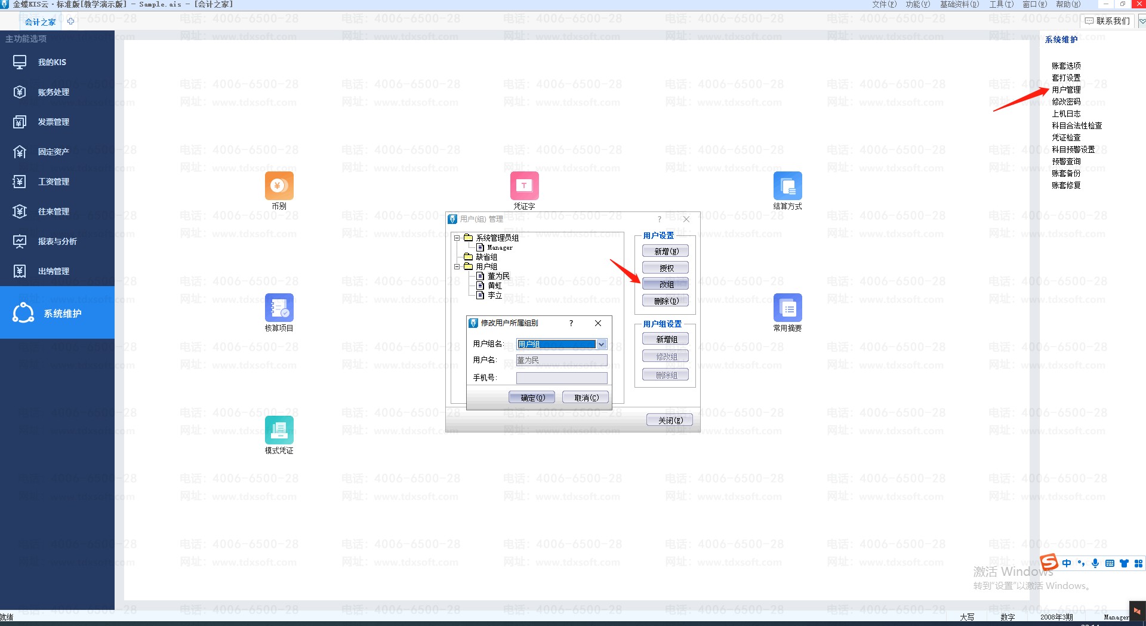1146x626 pixels.
Task: Open the 模式凭证 template voucher icon
Action: 279,430
